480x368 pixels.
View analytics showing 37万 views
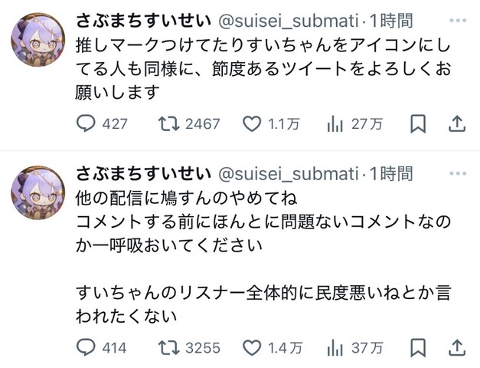[354, 348]
